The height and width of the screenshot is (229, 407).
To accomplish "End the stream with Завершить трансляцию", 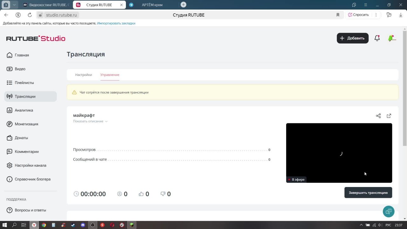I will coord(368,192).
